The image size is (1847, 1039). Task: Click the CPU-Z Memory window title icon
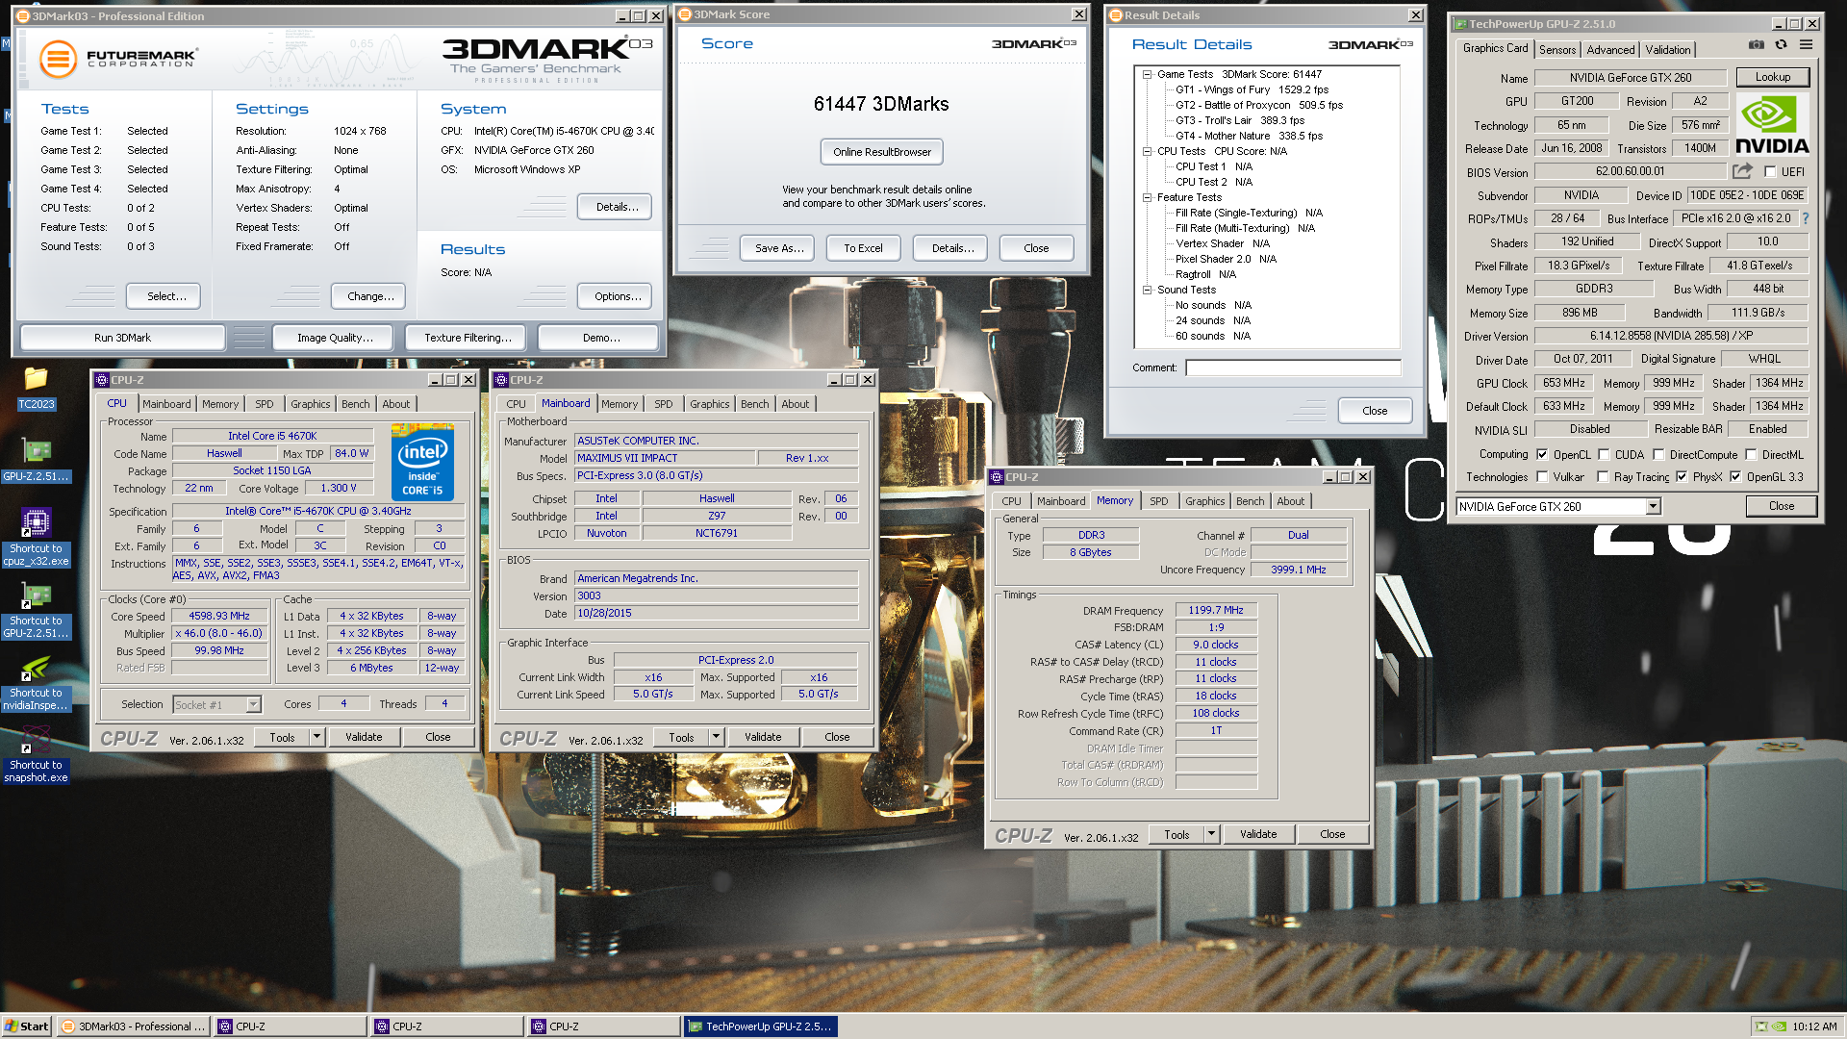coord(998,477)
